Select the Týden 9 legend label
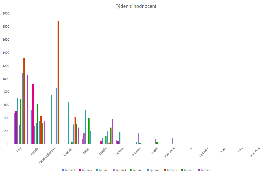 point(206,170)
